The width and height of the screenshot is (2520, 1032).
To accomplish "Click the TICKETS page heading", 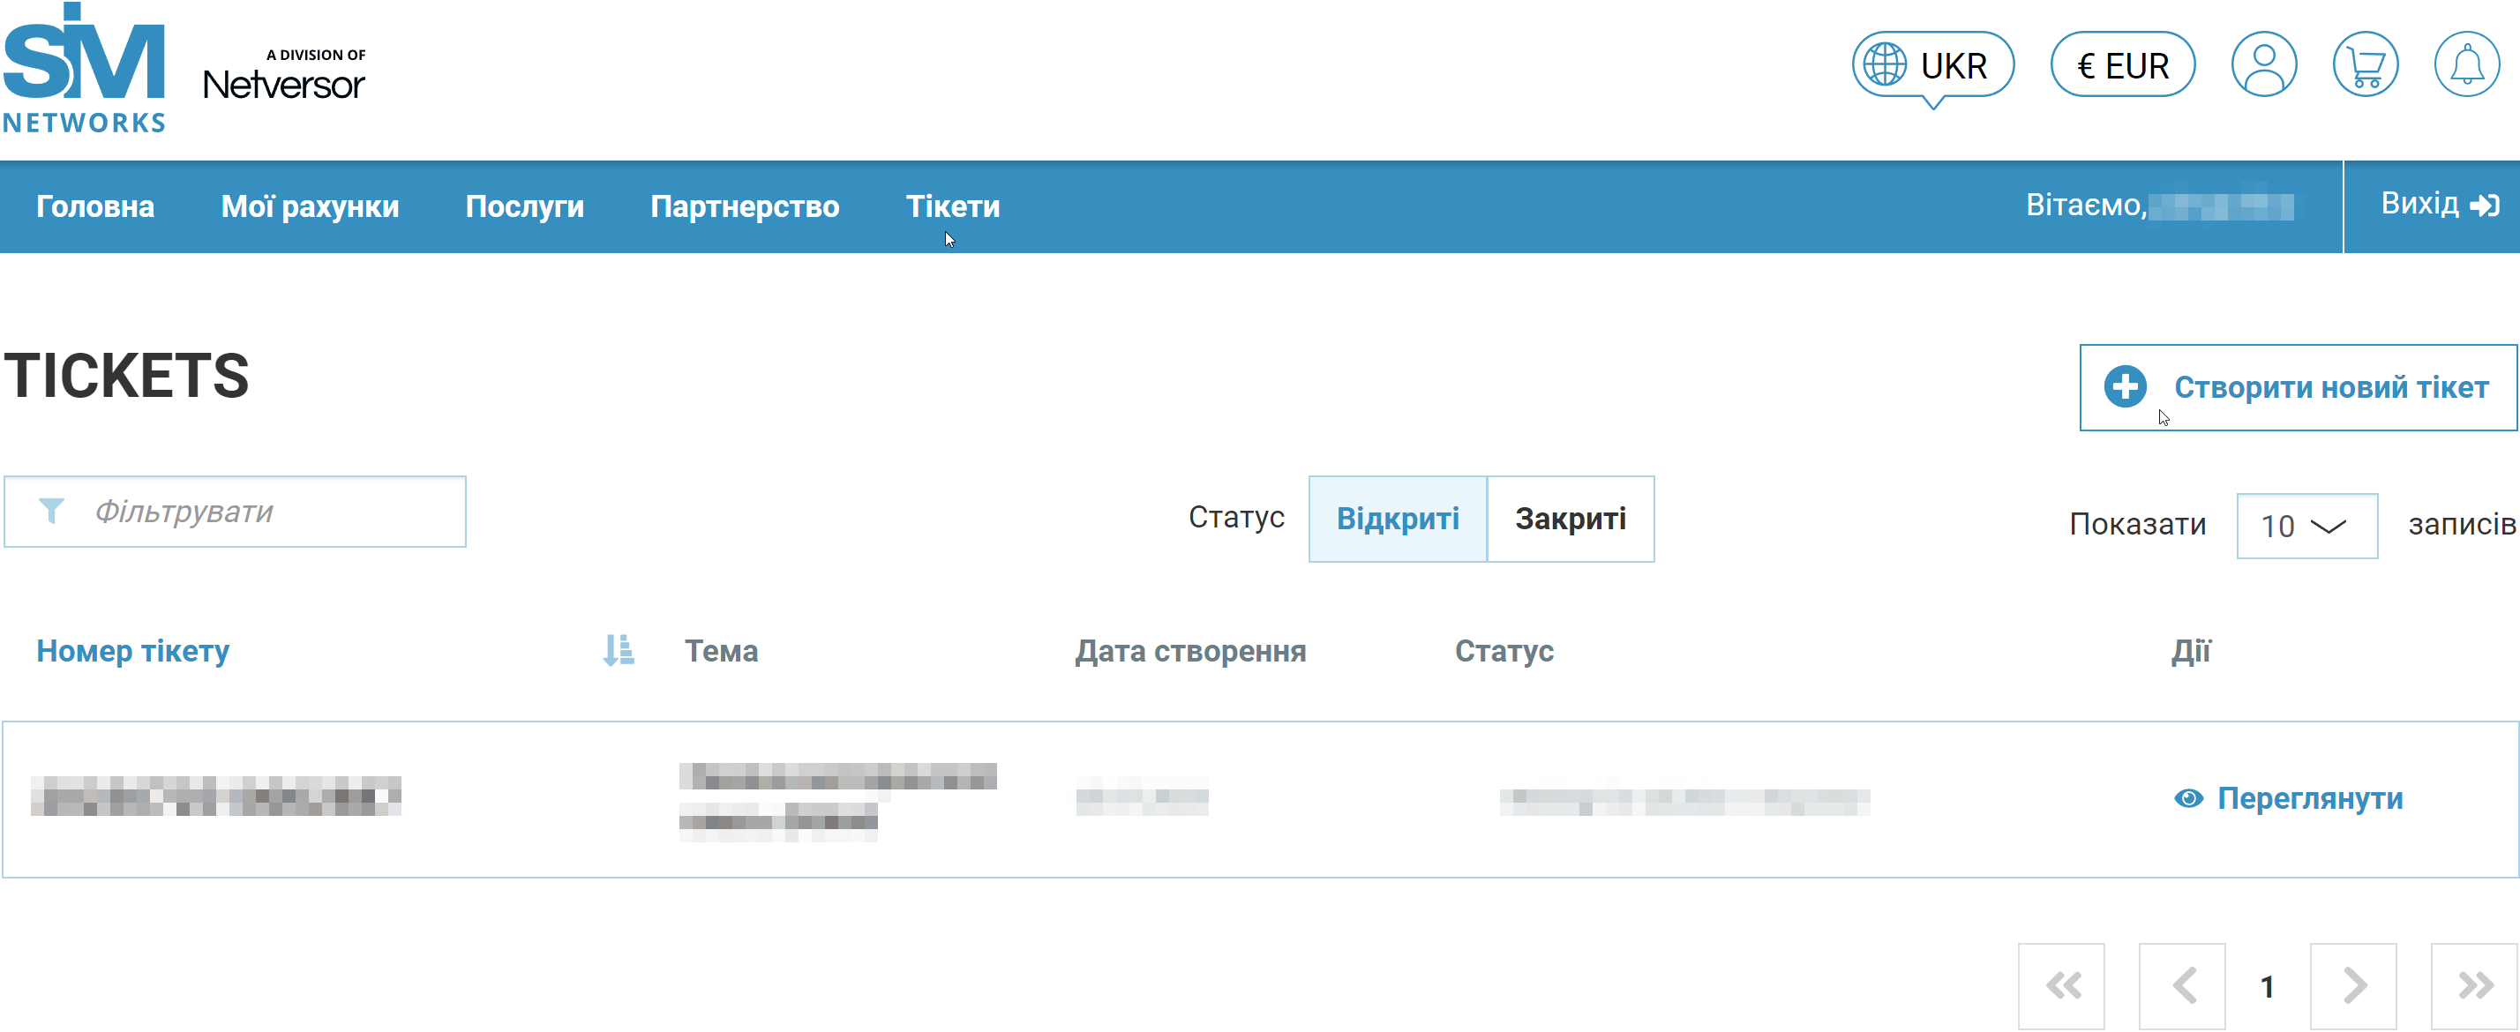I will tap(127, 376).
